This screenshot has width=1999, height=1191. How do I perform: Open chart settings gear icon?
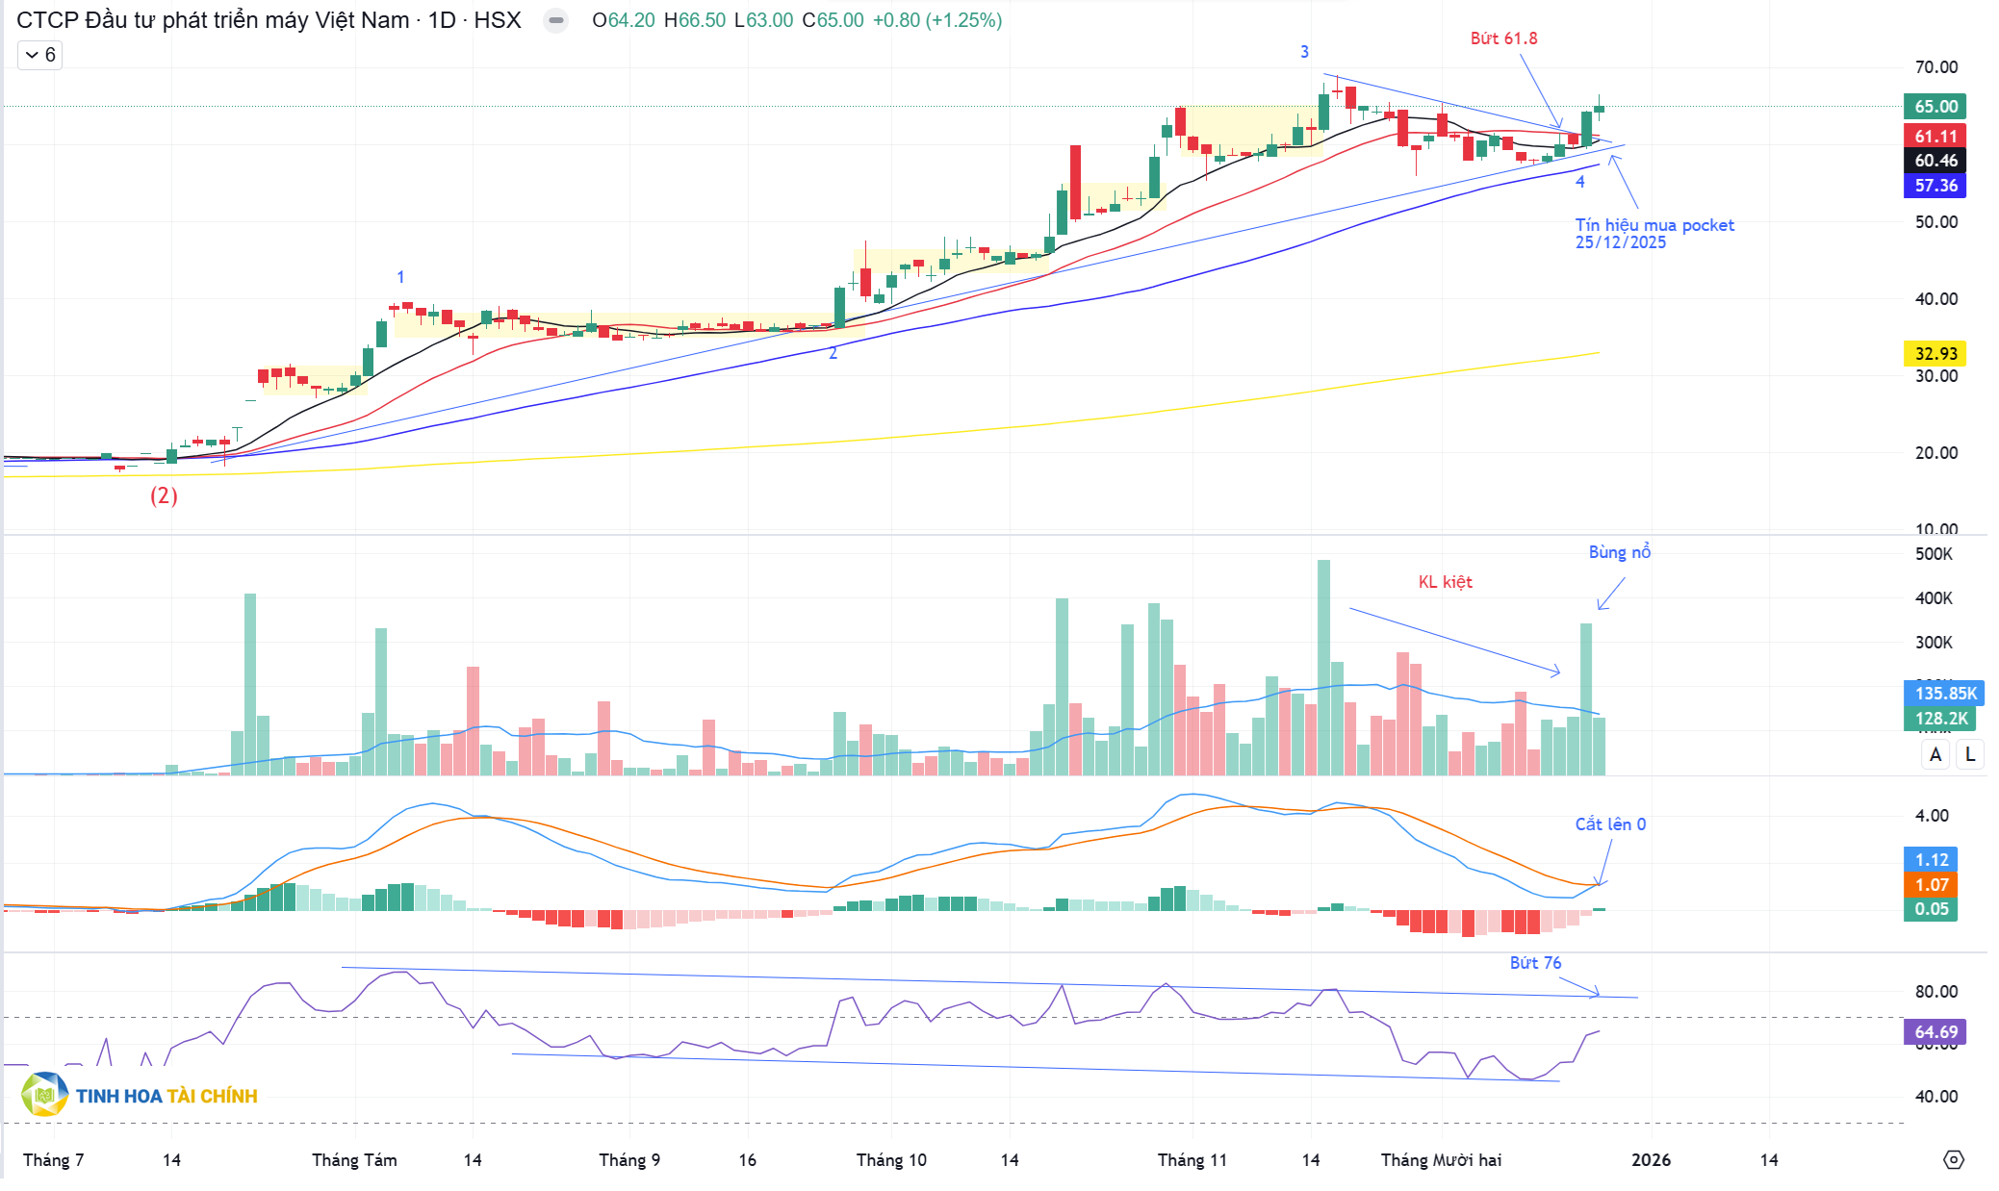[x=1953, y=1159]
